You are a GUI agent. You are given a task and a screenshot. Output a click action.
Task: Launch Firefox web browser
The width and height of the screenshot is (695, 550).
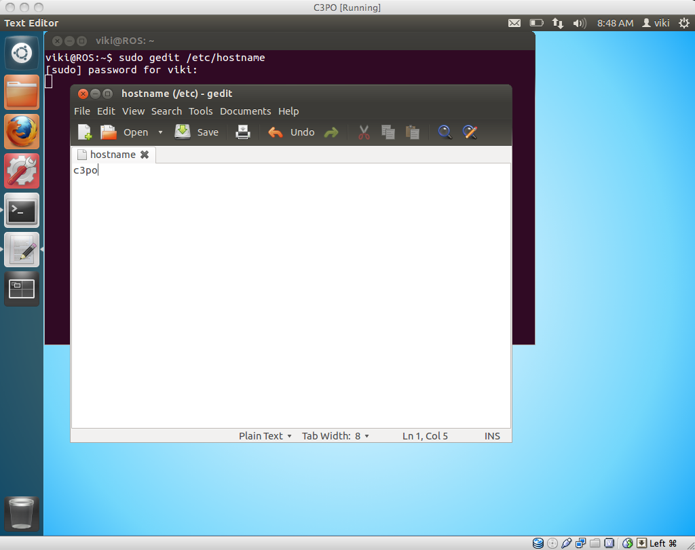[22, 132]
